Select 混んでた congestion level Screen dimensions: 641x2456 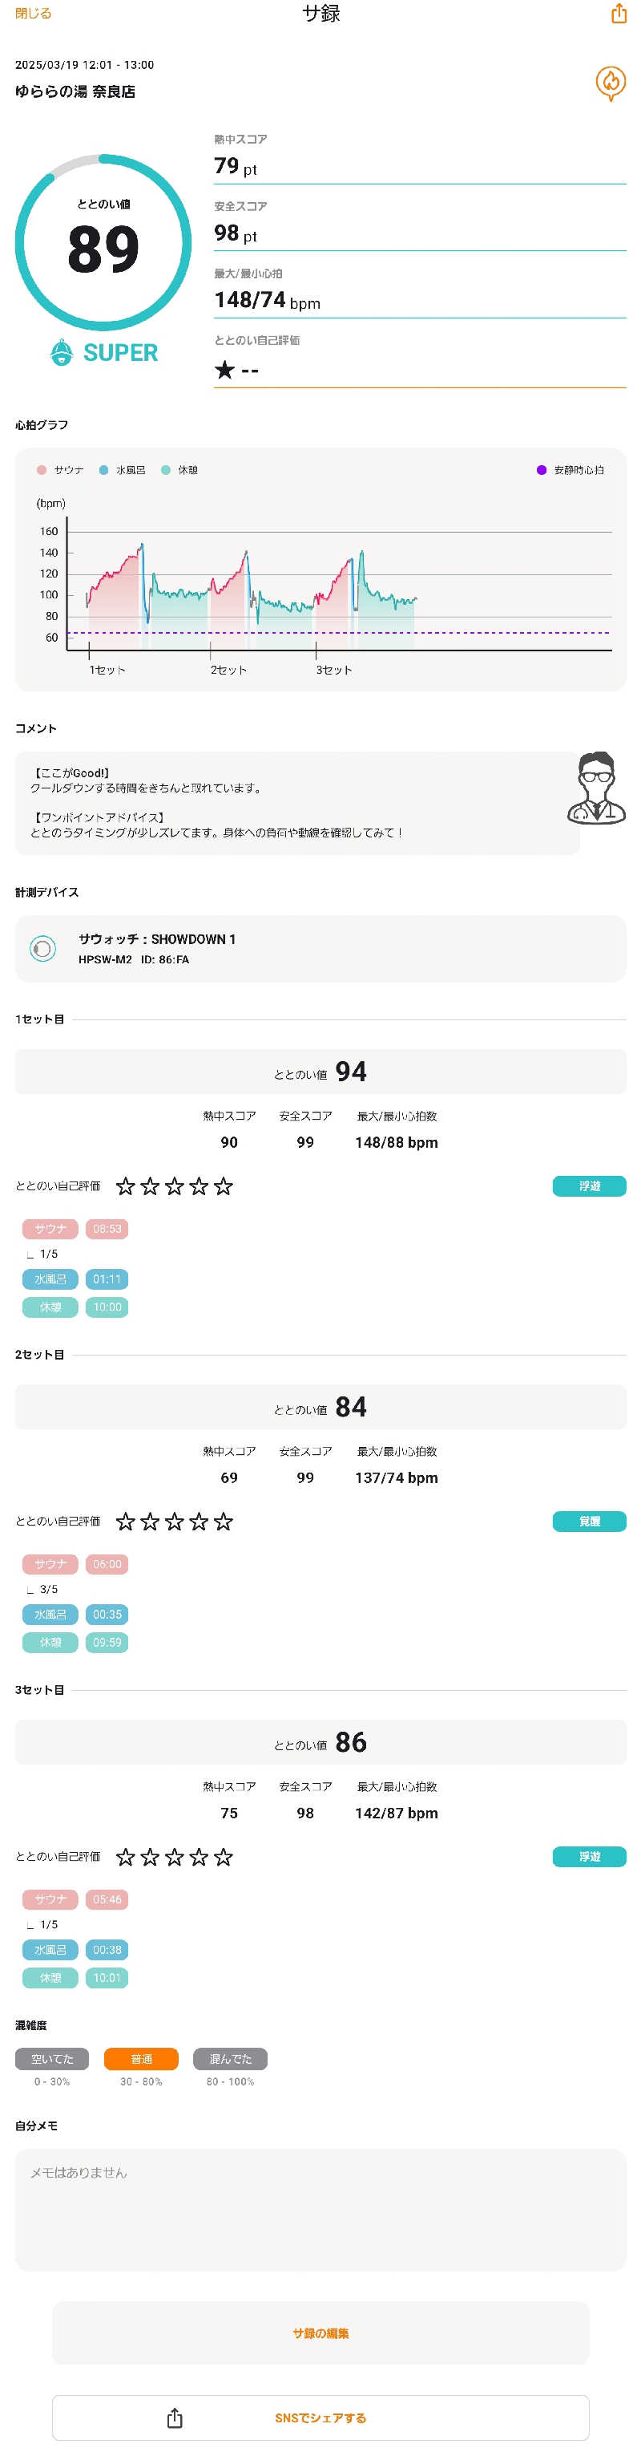(231, 2058)
